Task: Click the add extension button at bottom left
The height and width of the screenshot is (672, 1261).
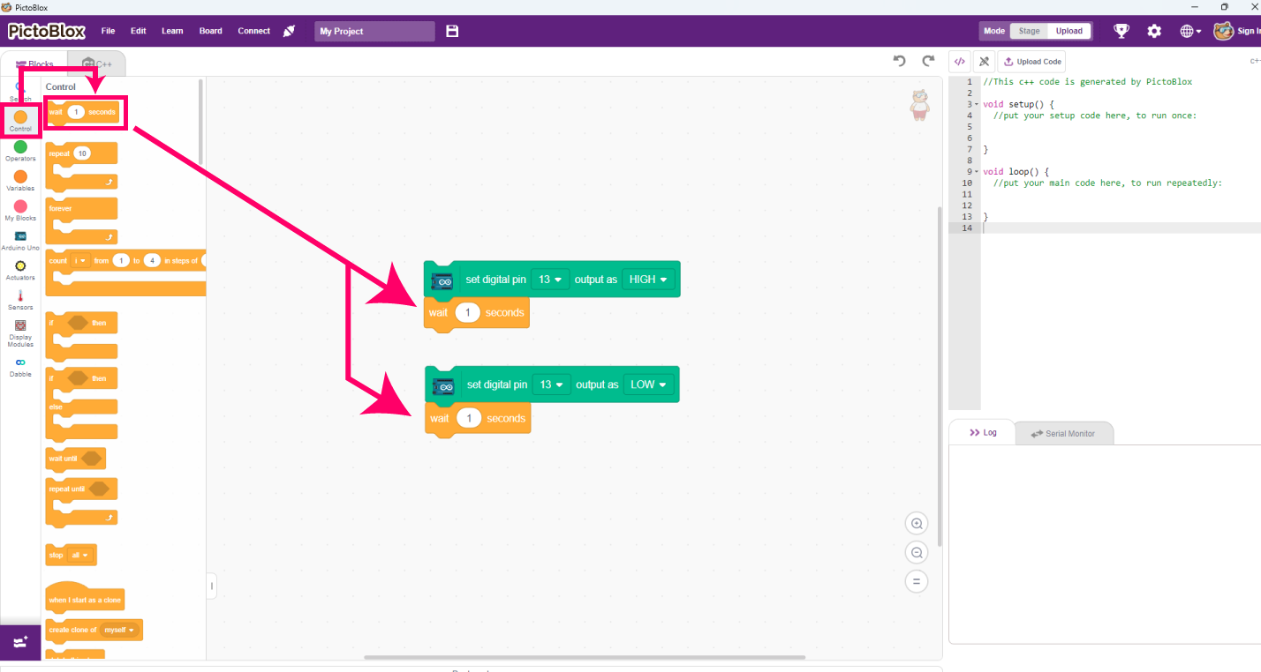Action: (20, 643)
